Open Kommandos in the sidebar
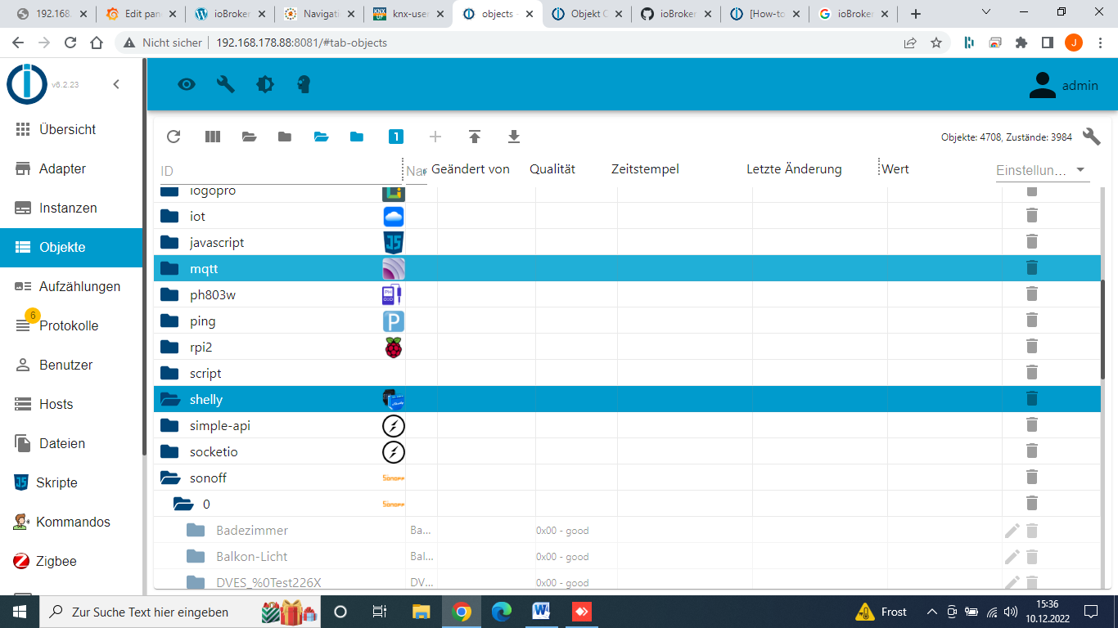This screenshot has width=1118, height=628. click(x=71, y=522)
